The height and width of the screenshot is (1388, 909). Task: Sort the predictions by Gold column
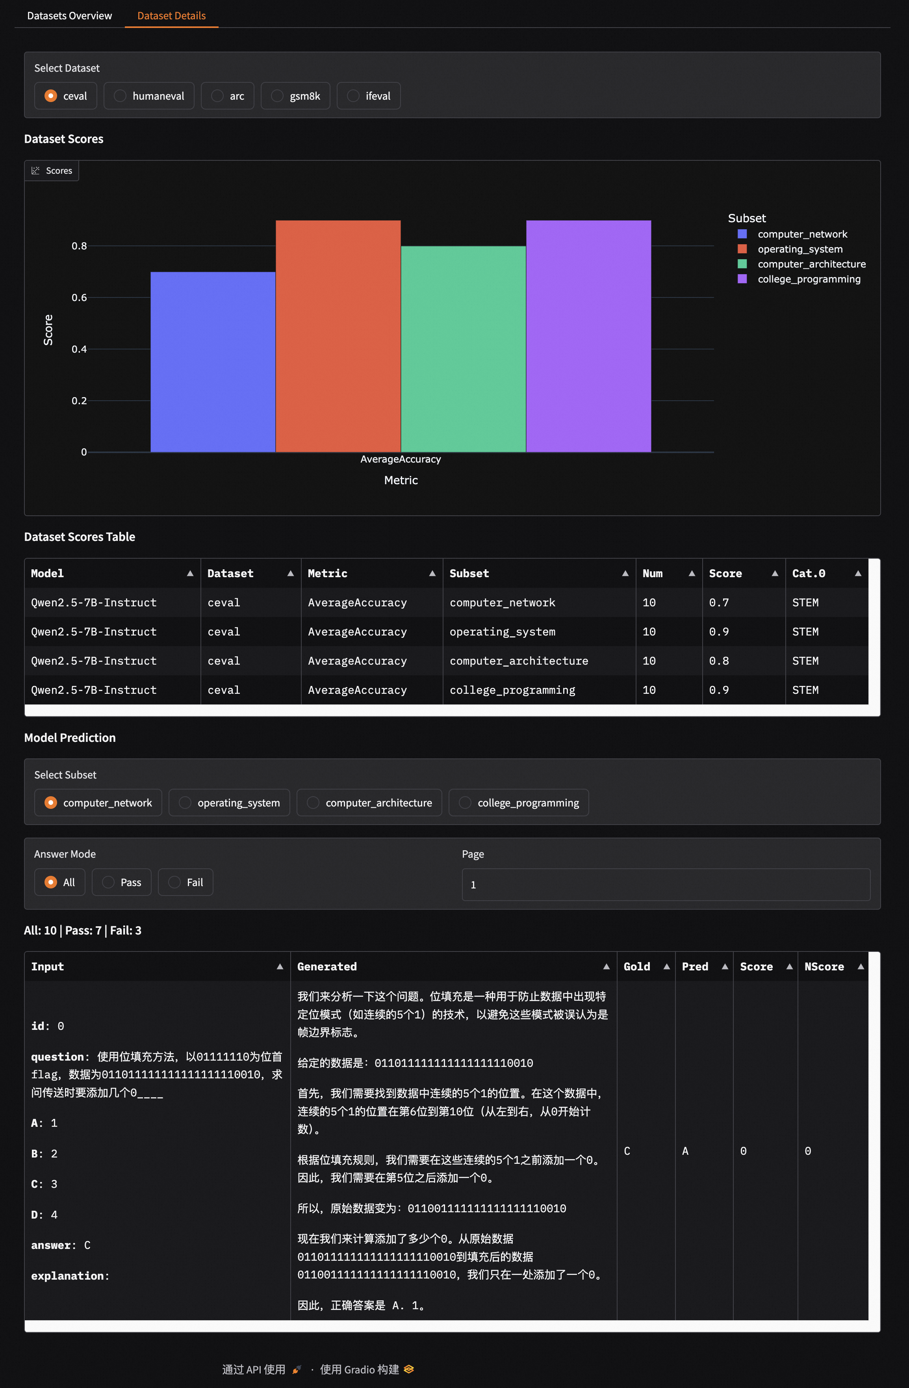click(x=666, y=966)
